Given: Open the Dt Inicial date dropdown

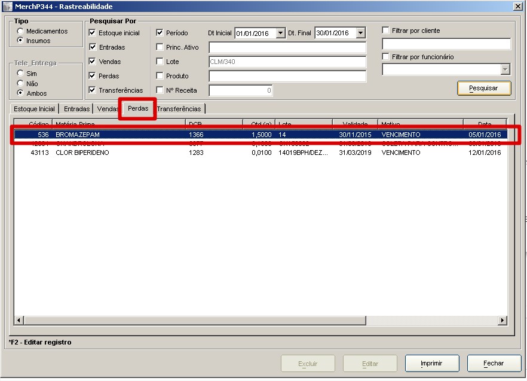Looking at the screenshot, I should click(x=281, y=33).
